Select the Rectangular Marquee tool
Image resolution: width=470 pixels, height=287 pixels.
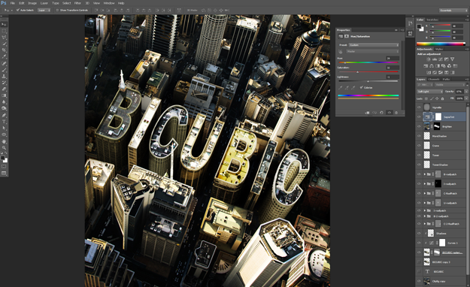pyautogui.click(x=4, y=31)
